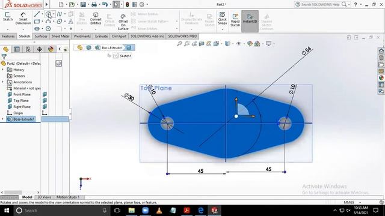Open the DisplayManager color ball tab

tap(51, 49)
